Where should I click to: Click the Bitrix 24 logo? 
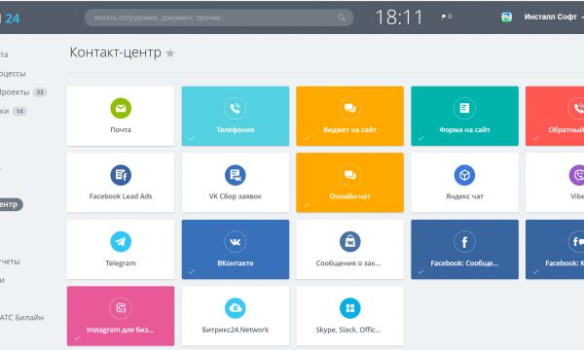point(10,18)
